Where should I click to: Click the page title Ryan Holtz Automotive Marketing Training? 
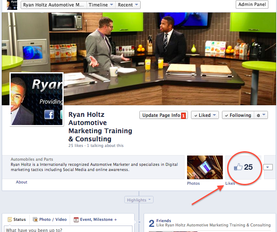click(100, 127)
